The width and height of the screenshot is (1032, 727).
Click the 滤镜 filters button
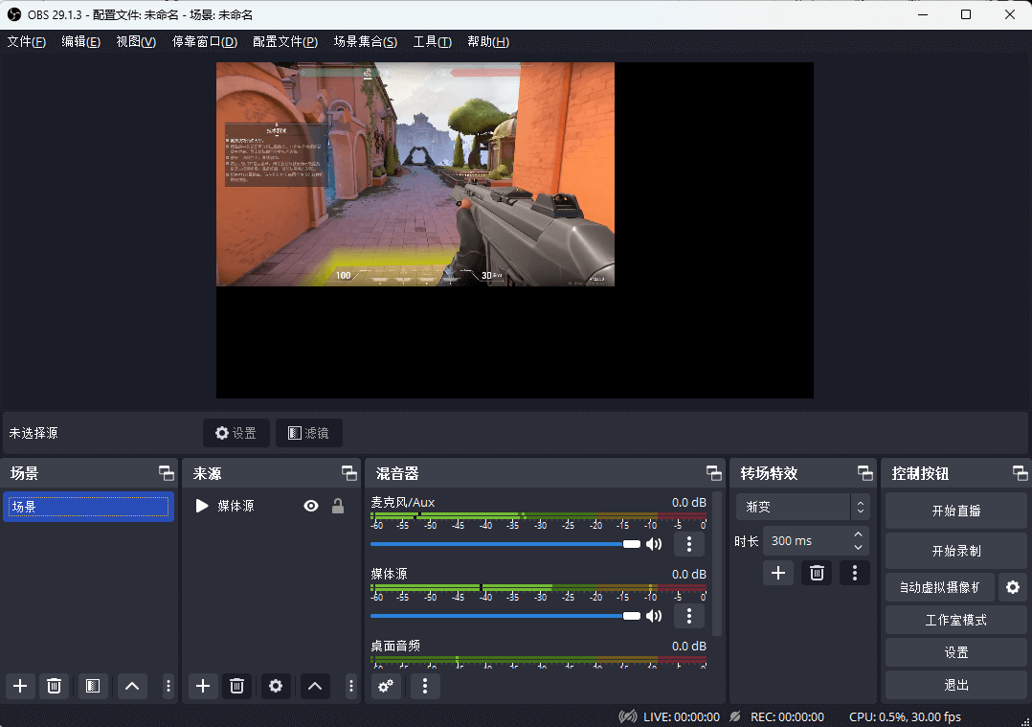point(308,433)
